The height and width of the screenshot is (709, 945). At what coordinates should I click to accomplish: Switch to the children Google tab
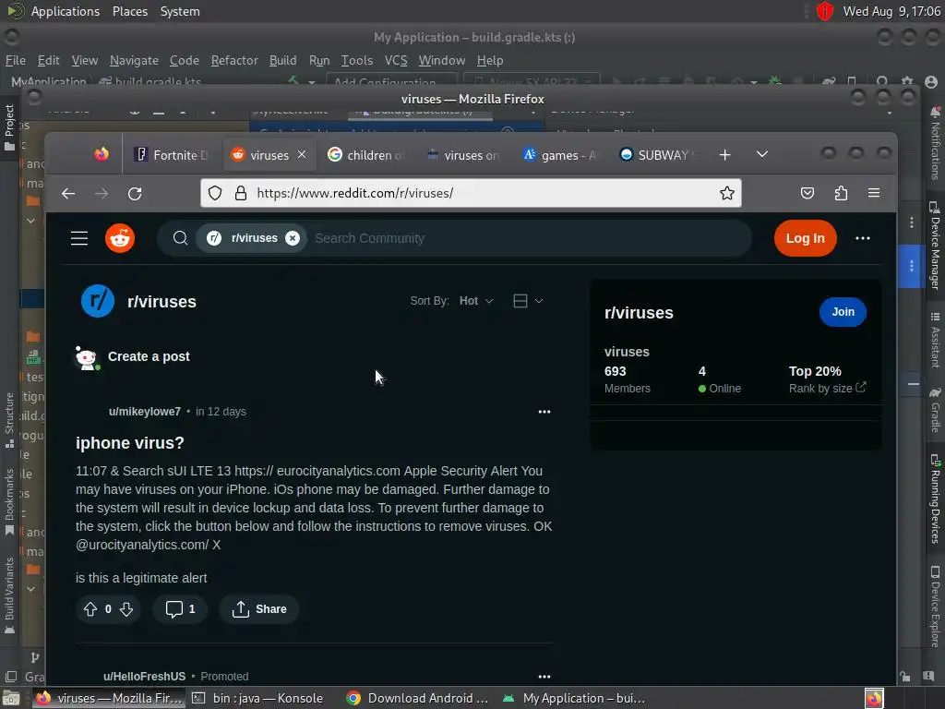(365, 155)
